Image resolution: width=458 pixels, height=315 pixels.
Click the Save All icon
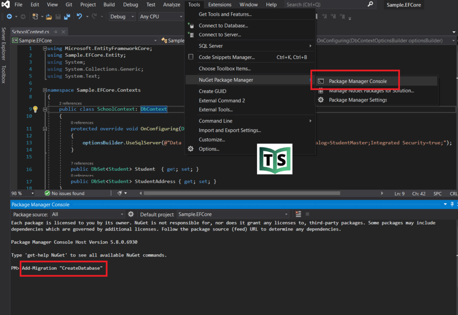[66, 16]
